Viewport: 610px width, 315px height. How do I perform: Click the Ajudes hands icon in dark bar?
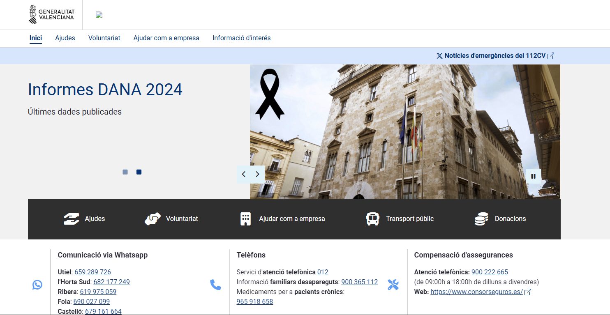click(72, 219)
